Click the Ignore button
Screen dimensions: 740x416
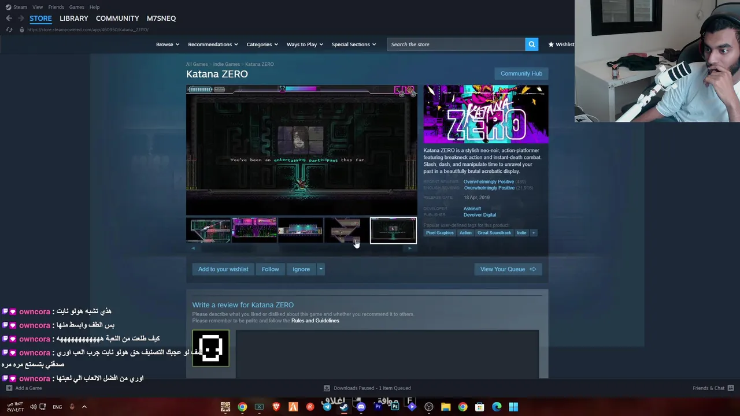tap(301, 269)
